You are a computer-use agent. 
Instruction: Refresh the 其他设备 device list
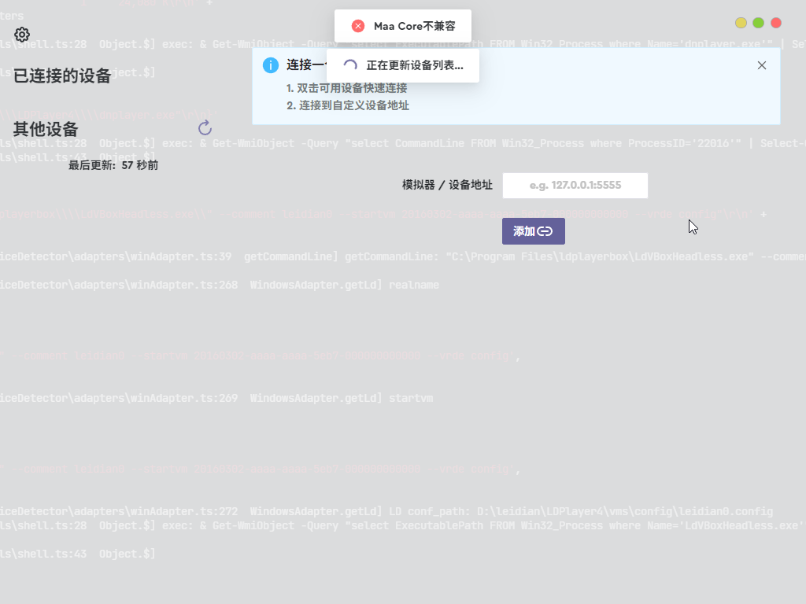pyautogui.click(x=205, y=127)
